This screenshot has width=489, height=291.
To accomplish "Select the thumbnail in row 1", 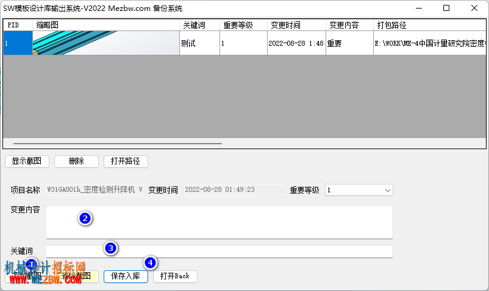I will click(x=106, y=43).
